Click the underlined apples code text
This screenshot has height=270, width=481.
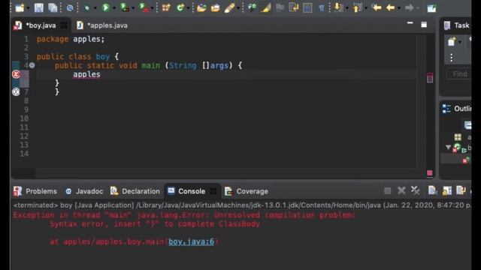(86, 74)
